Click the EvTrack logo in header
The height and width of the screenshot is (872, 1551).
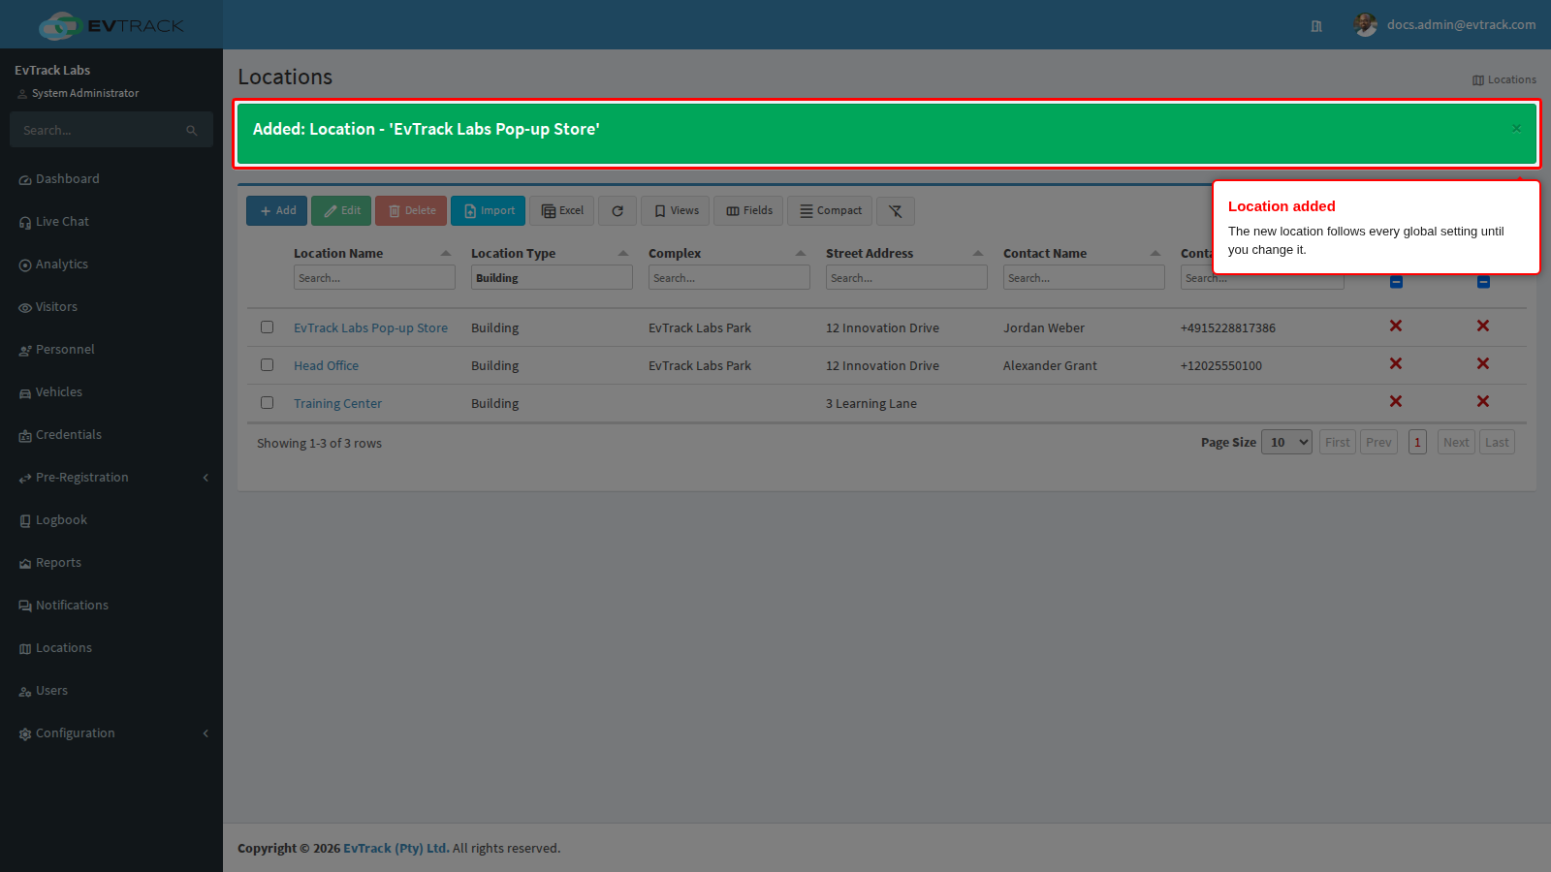(x=111, y=25)
